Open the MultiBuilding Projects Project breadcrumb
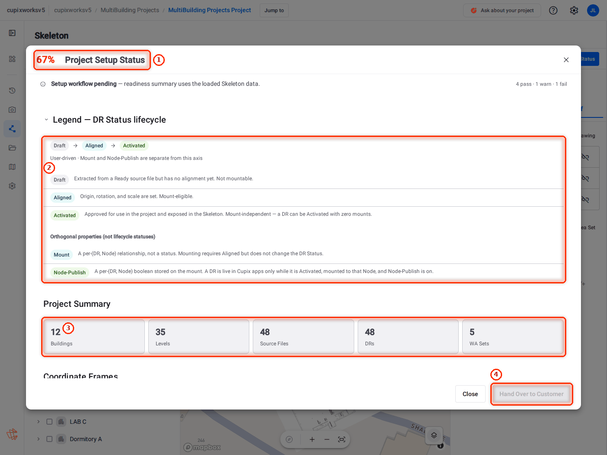This screenshot has height=455, width=607. 209,10
